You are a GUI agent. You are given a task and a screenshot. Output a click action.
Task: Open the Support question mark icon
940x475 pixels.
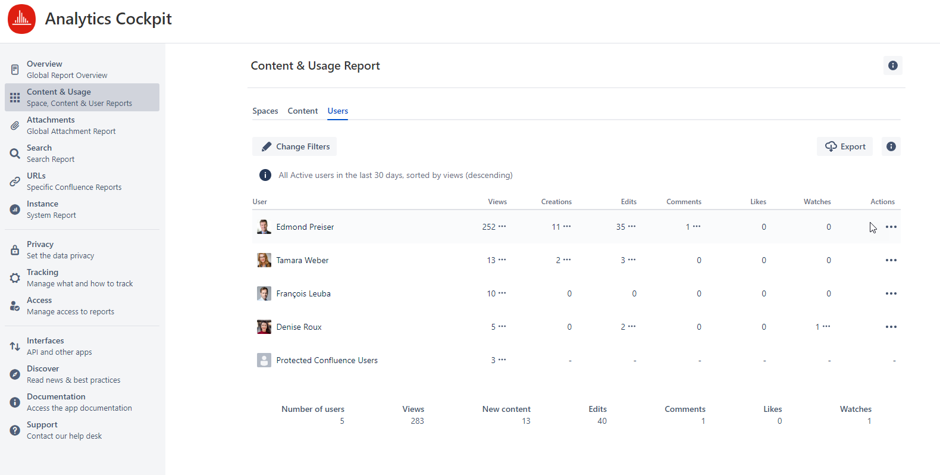click(15, 430)
